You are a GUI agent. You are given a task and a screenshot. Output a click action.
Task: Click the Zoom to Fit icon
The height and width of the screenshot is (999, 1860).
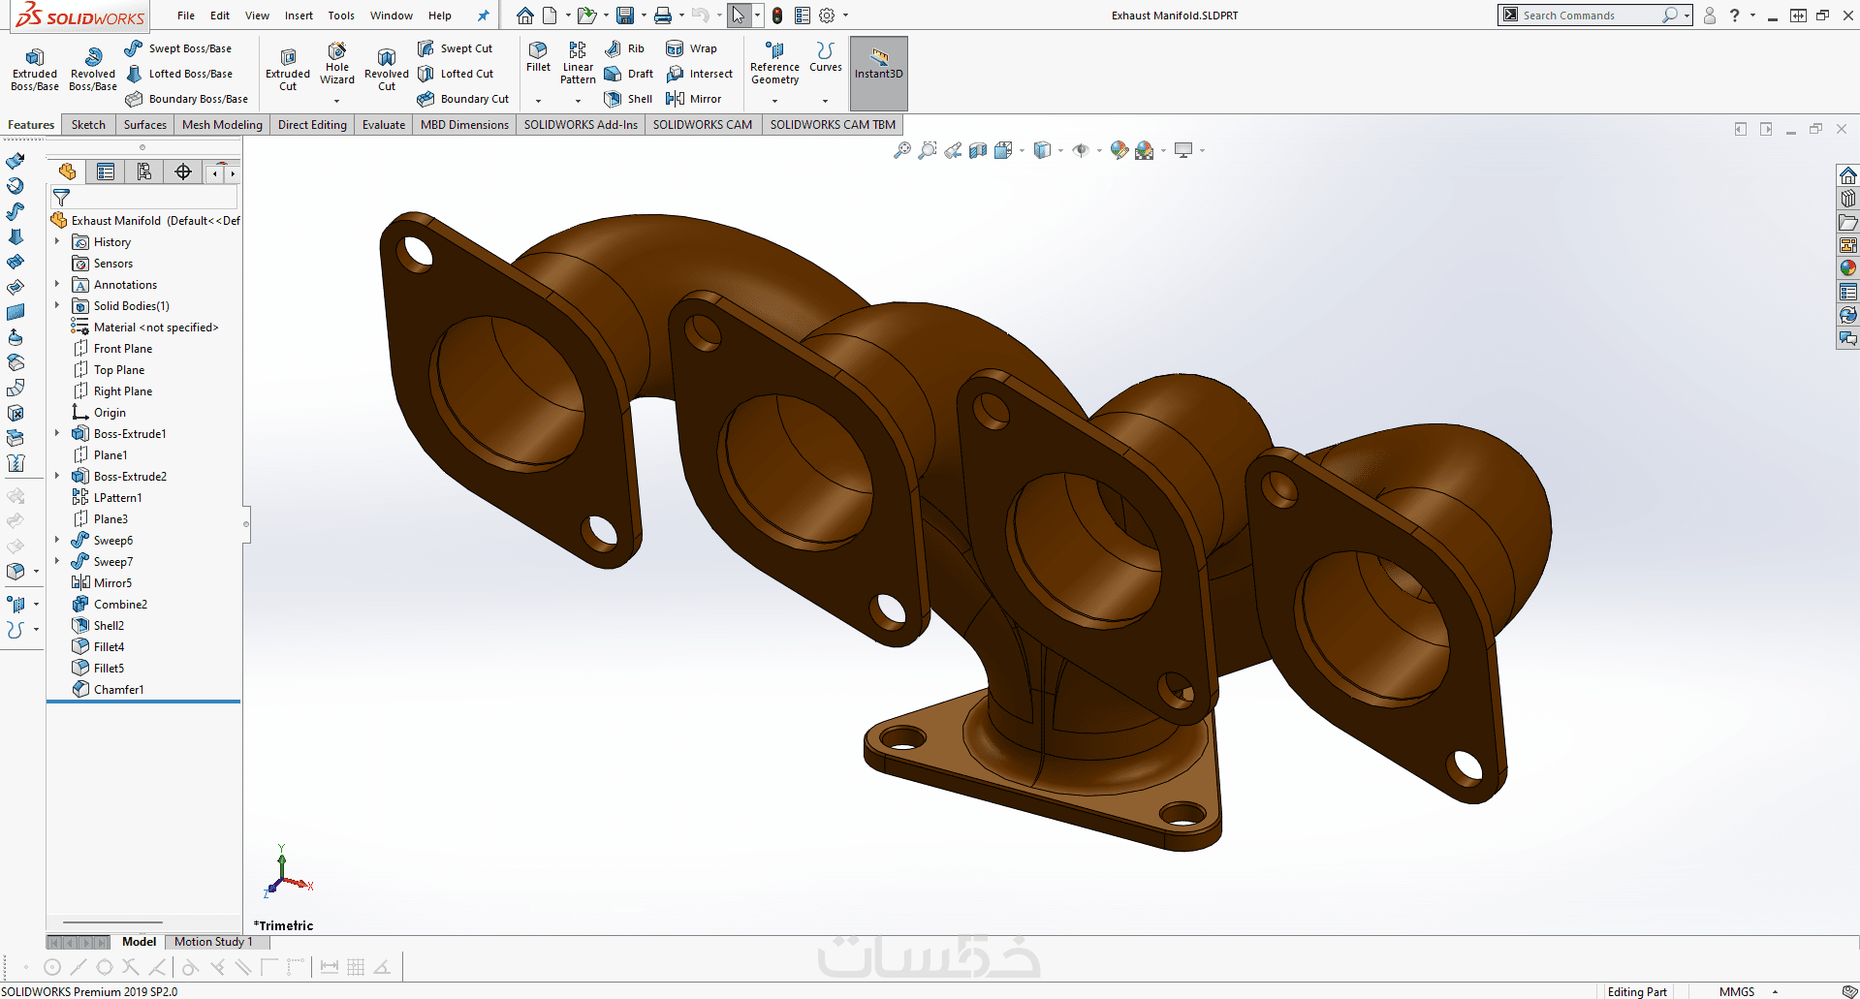click(902, 150)
